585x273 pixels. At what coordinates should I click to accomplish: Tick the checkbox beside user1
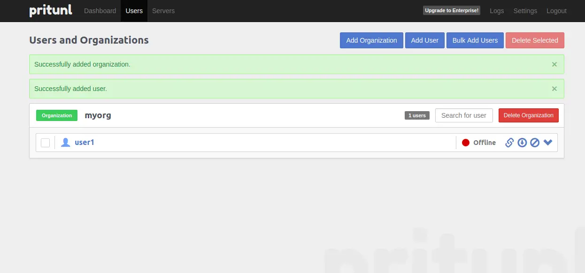click(45, 143)
